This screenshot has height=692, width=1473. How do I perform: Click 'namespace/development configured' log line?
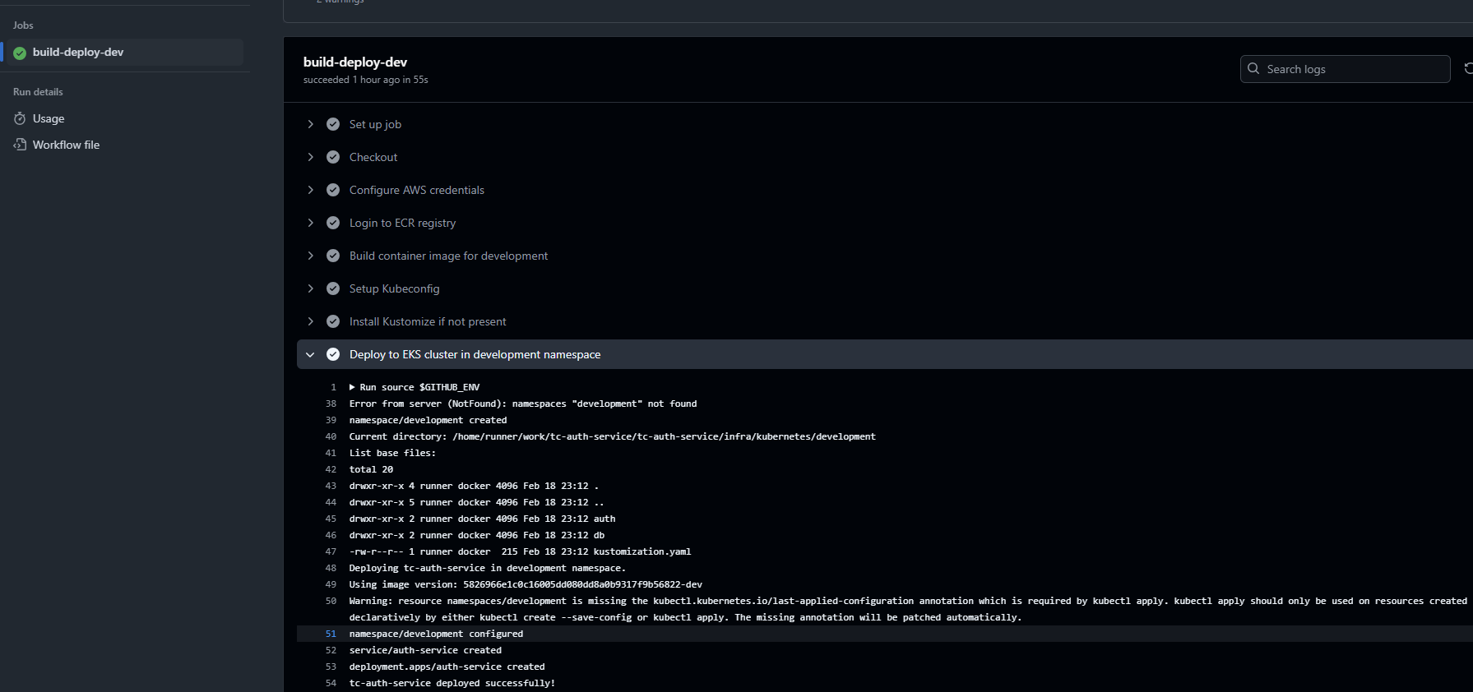[436, 634]
